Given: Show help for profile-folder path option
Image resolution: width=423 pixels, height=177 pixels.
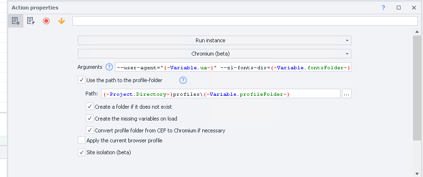Looking at the screenshot, I should point(183,80).
